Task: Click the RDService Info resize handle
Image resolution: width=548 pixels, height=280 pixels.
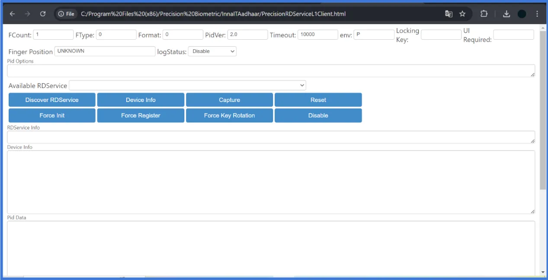Action: coord(532,141)
